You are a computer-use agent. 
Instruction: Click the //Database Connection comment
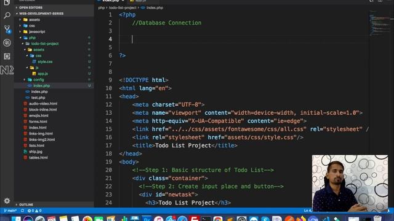(x=167, y=23)
